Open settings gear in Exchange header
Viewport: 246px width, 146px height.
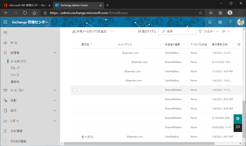coord(220,22)
